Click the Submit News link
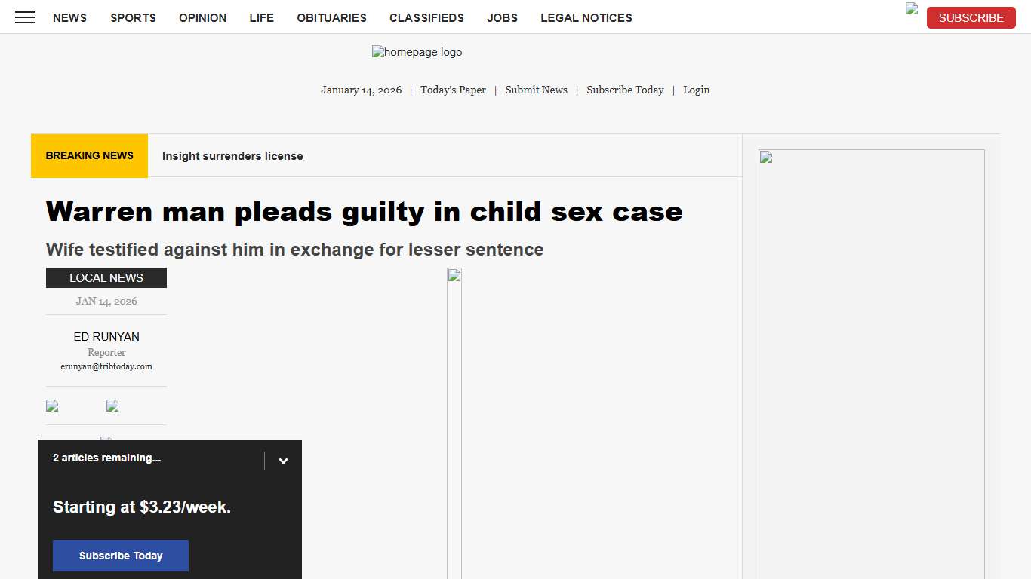Screen dimensions: 1031x579 (x=536, y=90)
